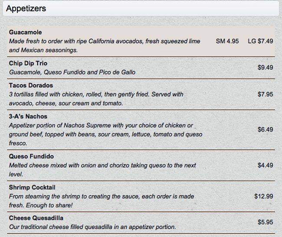Click the $7.95 Tacos Dorados price
Viewport: 282px width, 237px height.
point(265,94)
